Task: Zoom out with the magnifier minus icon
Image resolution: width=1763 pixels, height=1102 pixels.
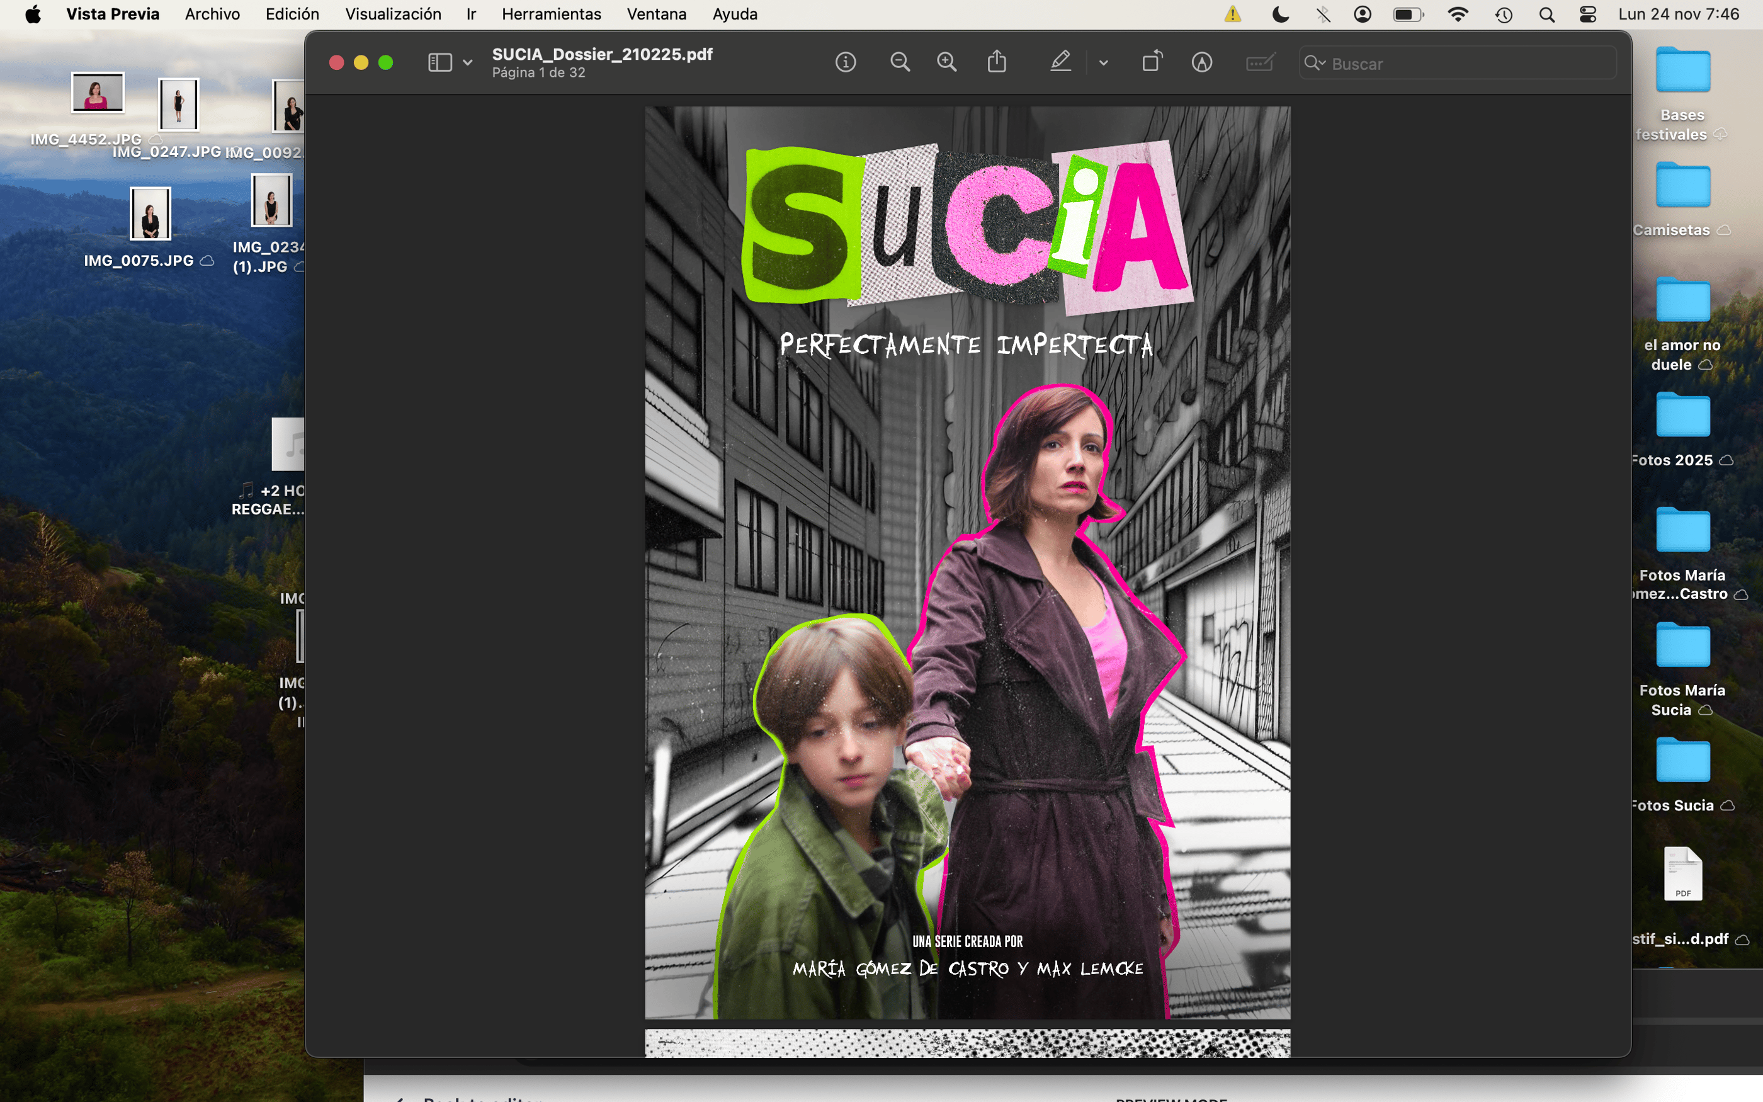Action: tap(900, 63)
